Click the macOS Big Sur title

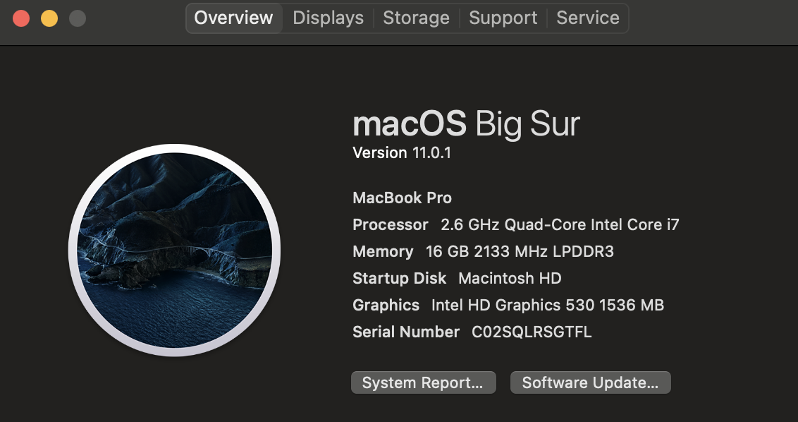pos(466,124)
